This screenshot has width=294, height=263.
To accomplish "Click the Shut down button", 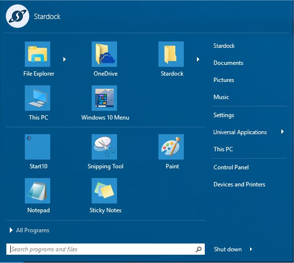I will 228,249.
